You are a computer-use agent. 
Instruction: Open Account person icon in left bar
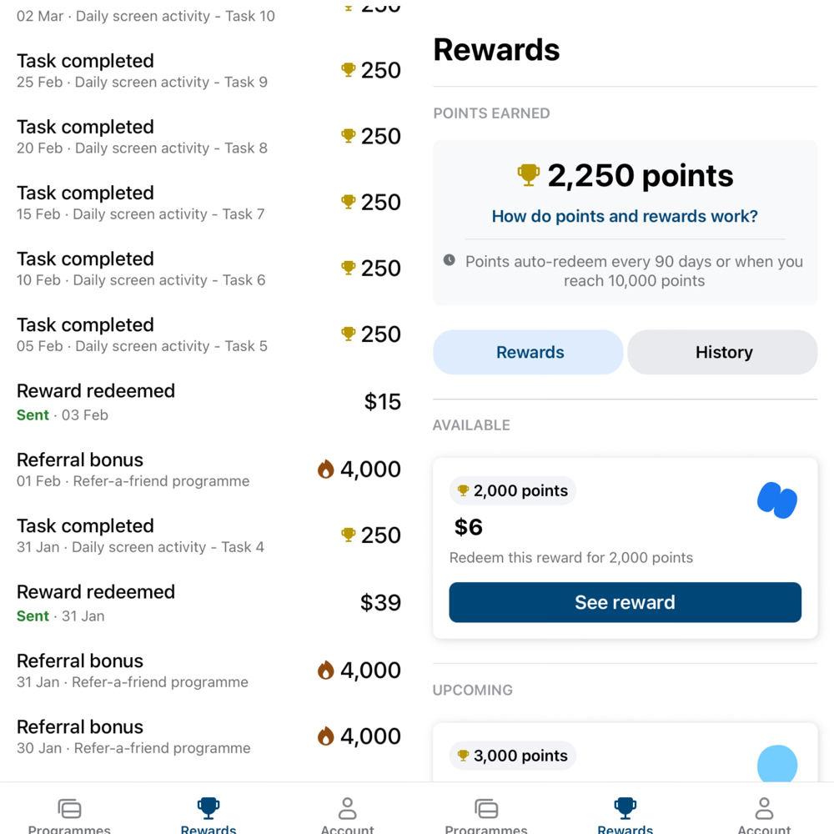point(347,808)
